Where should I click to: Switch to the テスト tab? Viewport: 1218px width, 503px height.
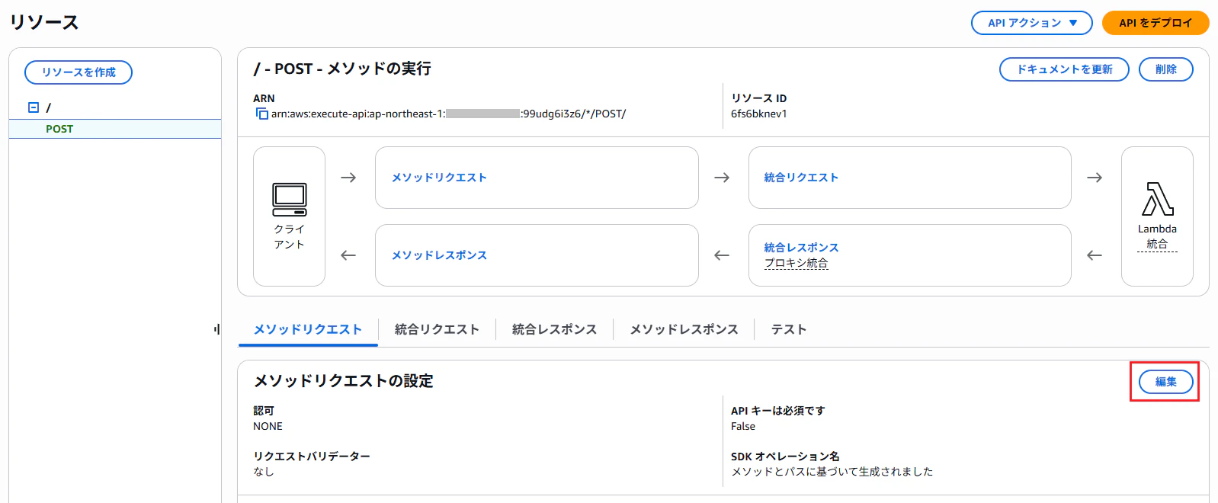tap(788, 329)
